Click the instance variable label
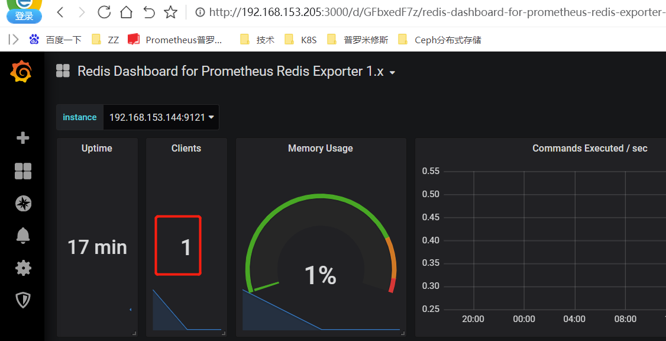666x341 pixels. [79, 117]
